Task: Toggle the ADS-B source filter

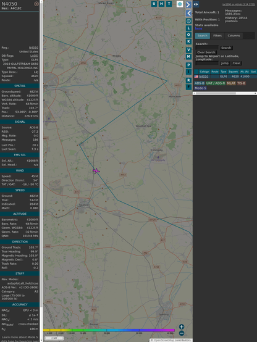Action: pos(199,83)
